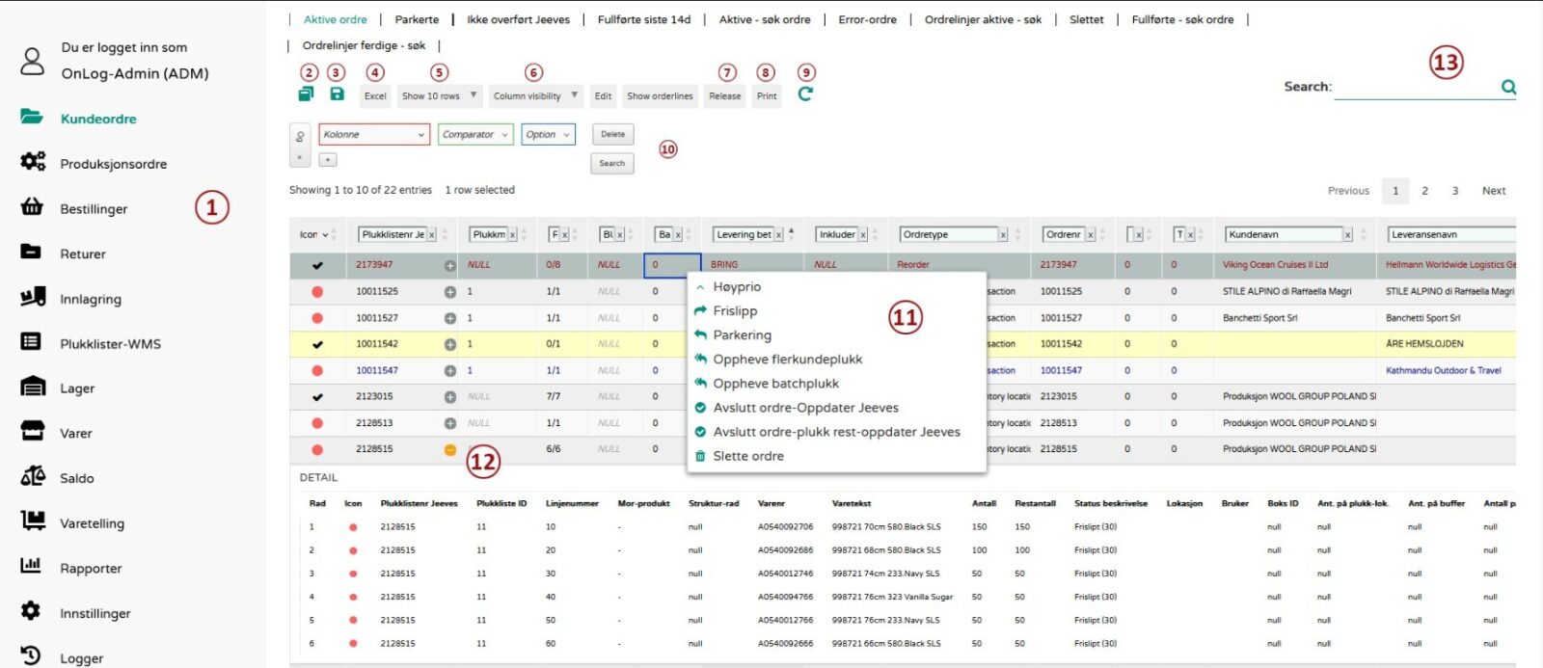Click the green save disk icon
The height and width of the screenshot is (668, 1543).
337,94
